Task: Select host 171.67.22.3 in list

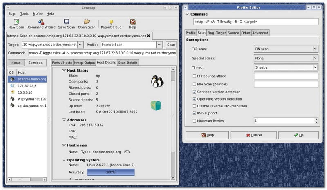Action: pyautogui.click(x=27, y=86)
